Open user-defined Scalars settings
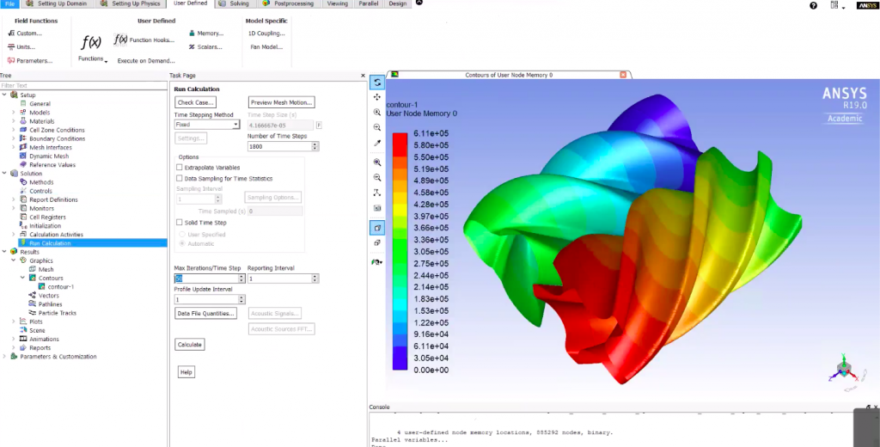The width and height of the screenshot is (880, 447). coord(205,47)
